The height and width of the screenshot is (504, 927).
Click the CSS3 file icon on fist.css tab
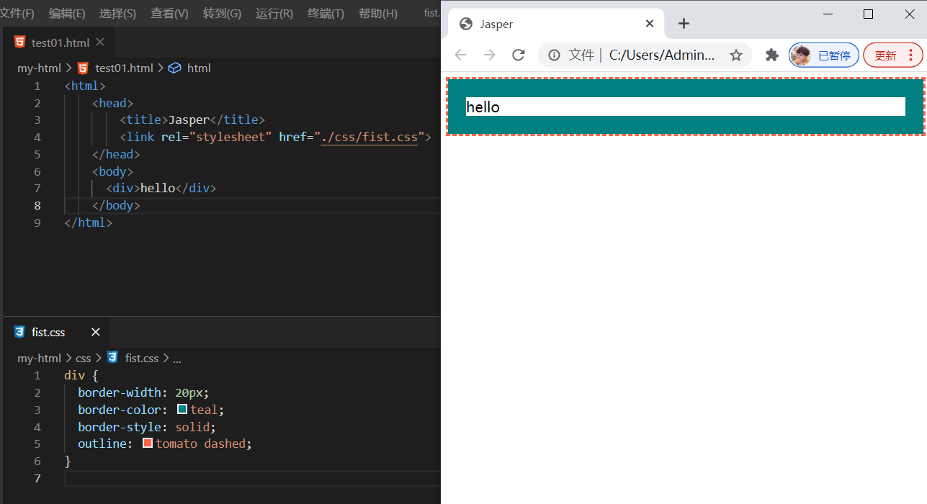(x=19, y=332)
